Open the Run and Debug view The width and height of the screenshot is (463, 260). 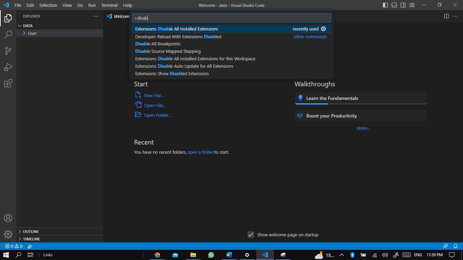pyautogui.click(x=8, y=67)
